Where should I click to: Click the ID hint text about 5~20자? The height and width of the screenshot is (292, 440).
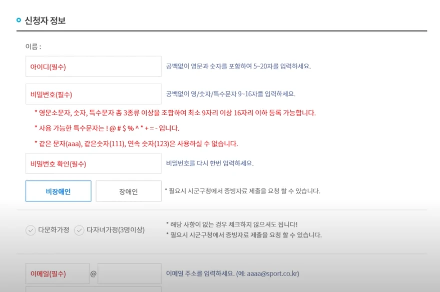coord(238,66)
